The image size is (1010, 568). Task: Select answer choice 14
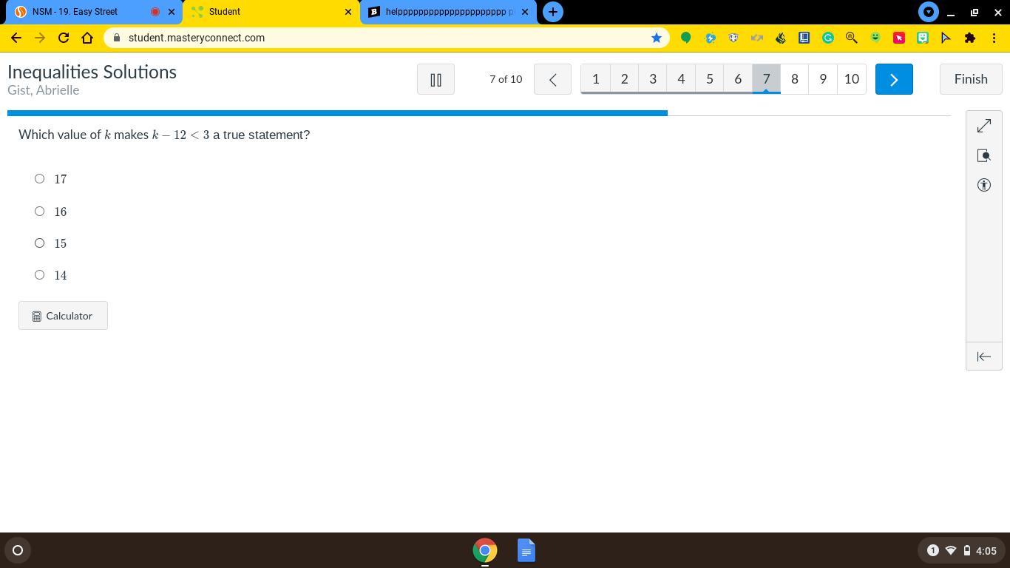[40, 275]
